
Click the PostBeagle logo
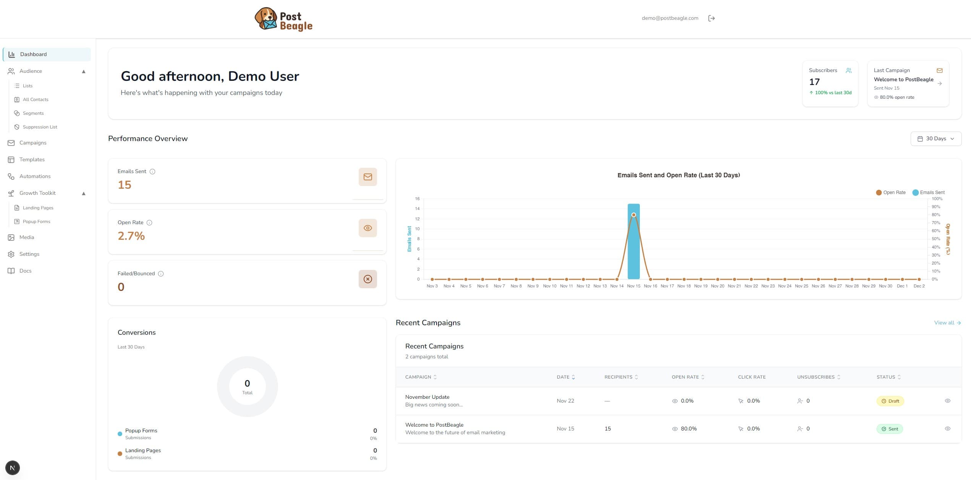coord(284,19)
